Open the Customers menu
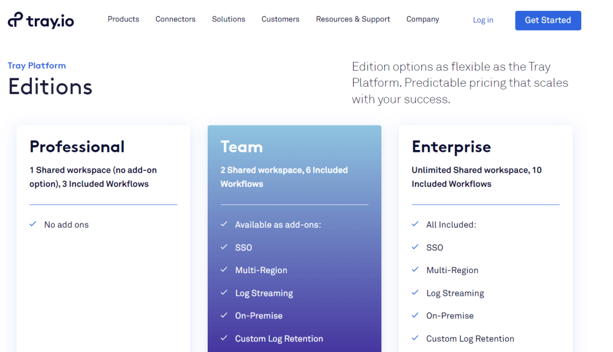The width and height of the screenshot is (613, 352). (280, 19)
